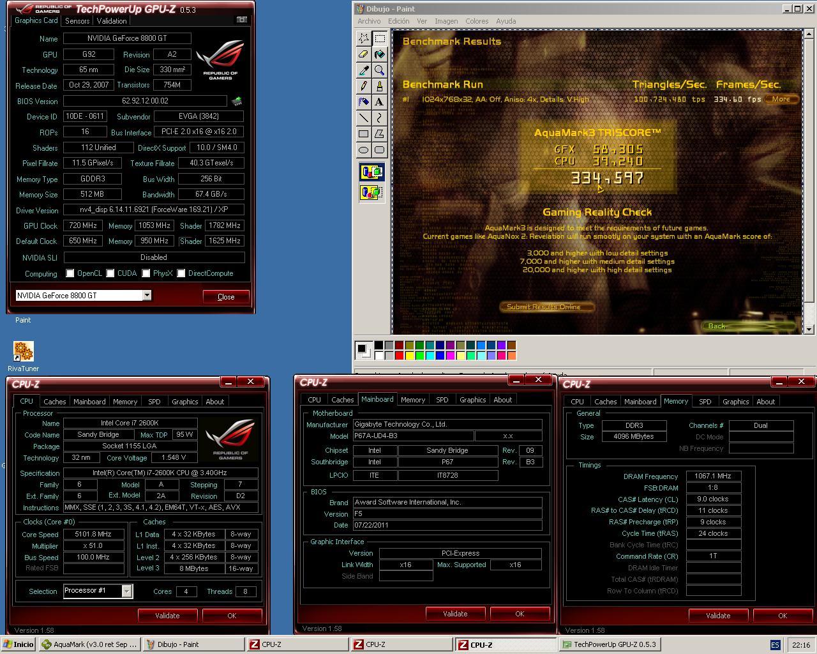Pick the Pick Color eyedropper tool in Paint
The height and width of the screenshot is (654, 817).
[363, 70]
